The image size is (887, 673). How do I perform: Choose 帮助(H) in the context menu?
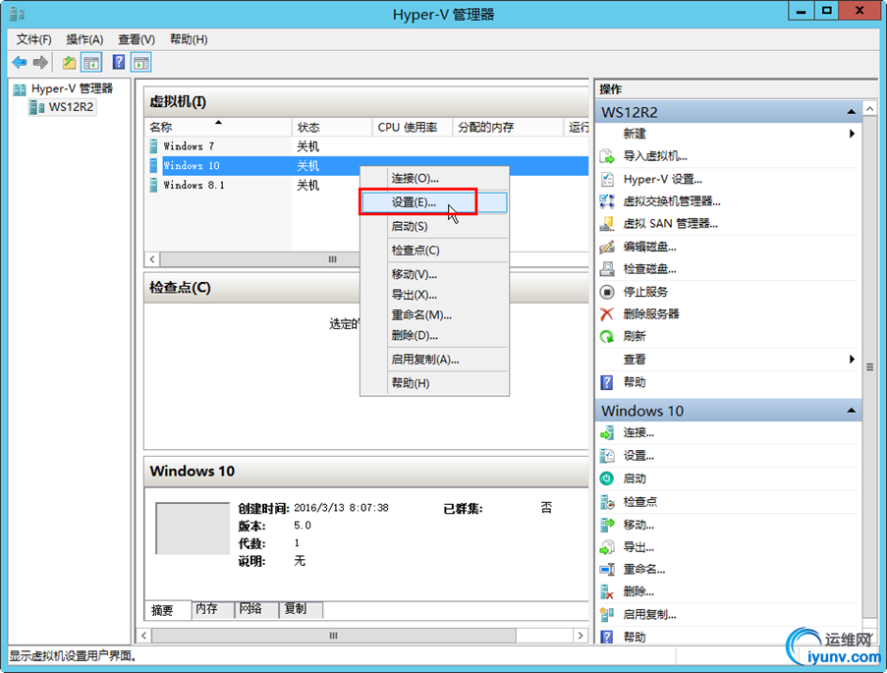[434, 383]
